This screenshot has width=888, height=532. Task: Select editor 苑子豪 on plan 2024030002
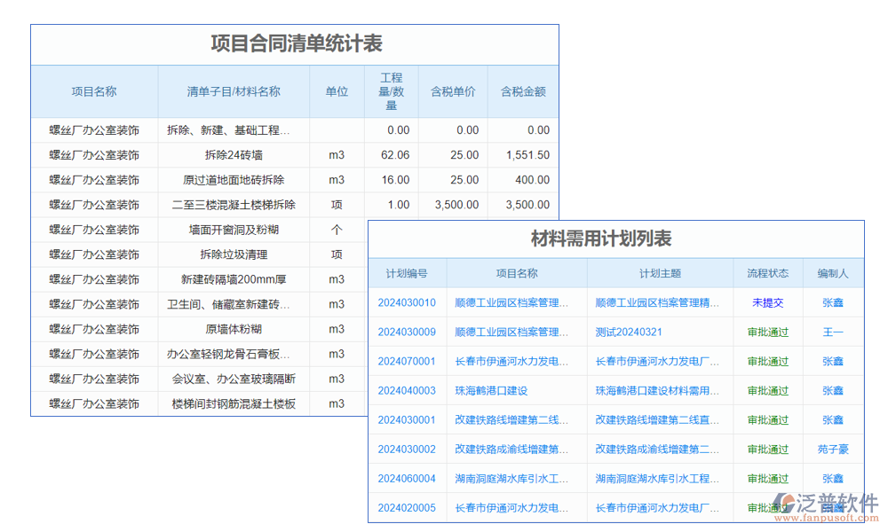(x=832, y=449)
